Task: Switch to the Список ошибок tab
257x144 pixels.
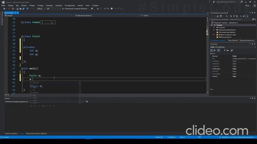Action: tap(11, 134)
